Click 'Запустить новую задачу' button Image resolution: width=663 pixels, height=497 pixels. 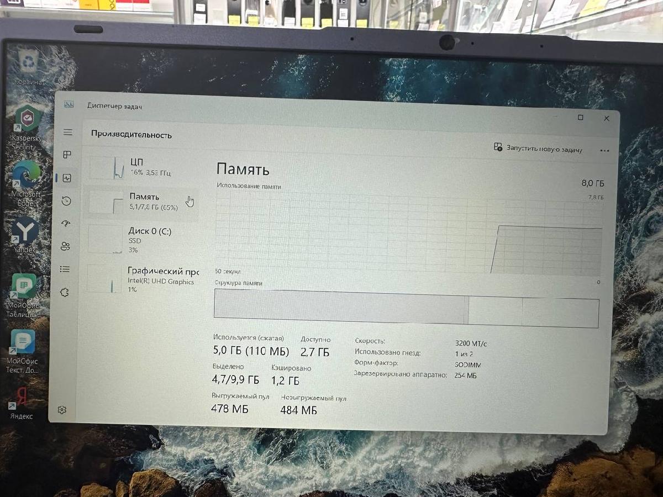[538, 149]
